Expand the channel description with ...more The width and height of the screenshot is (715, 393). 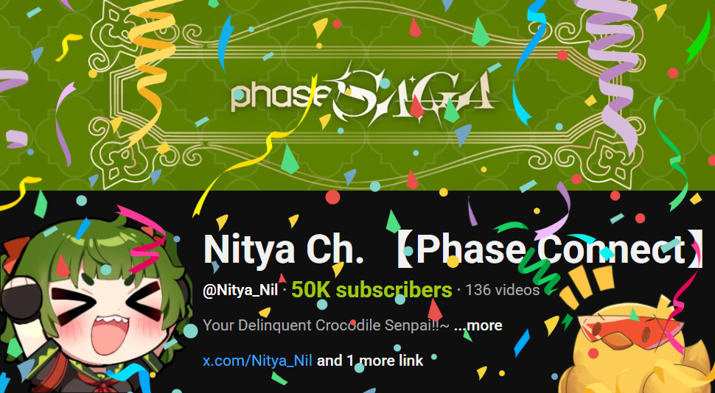click(478, 325)
